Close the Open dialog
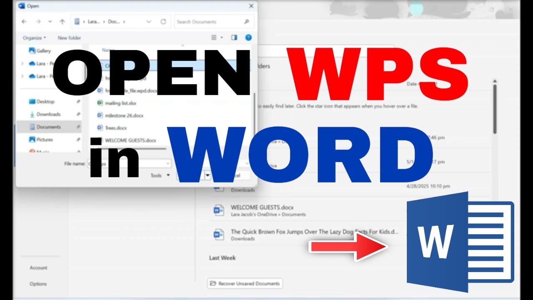 (251, 6)
